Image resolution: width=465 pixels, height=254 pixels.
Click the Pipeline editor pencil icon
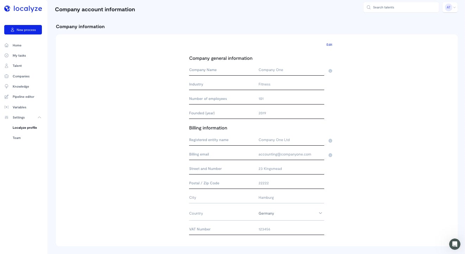(6, 97)
